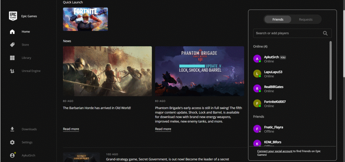Focus the Search or add players field
Screen dimensions: 345x162
pyautogui.click(x=292, y=33)
